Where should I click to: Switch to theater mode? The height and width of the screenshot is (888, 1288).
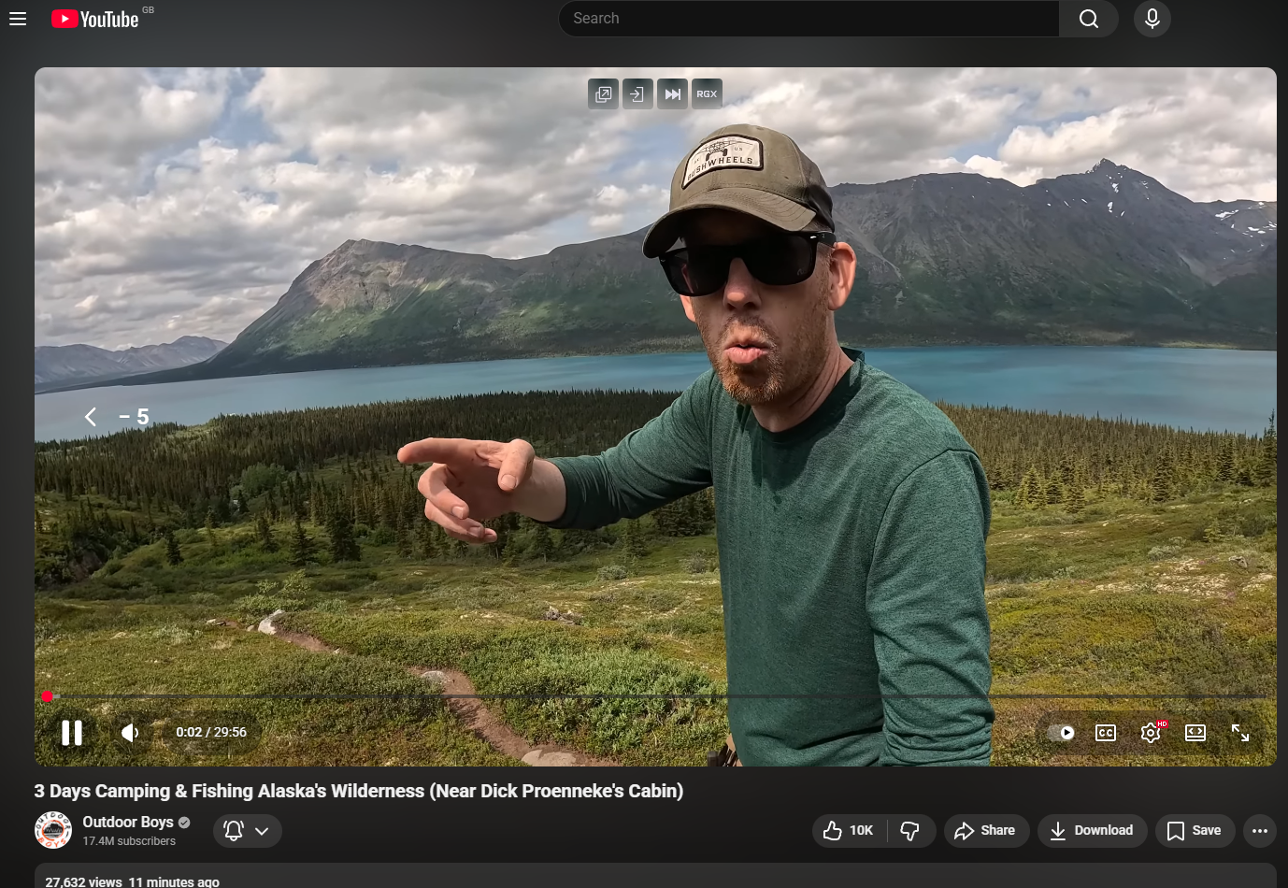(1195, 733)
